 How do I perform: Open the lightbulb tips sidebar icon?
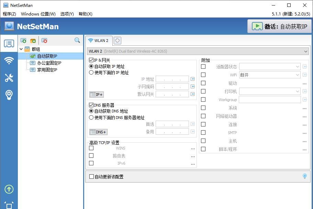point(9,95)
